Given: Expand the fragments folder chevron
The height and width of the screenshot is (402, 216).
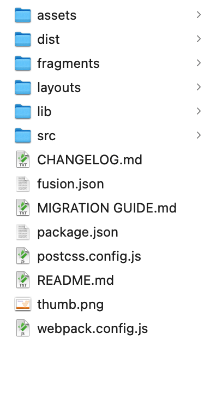Looking at the screenshot, I should (x=199, y=63).
